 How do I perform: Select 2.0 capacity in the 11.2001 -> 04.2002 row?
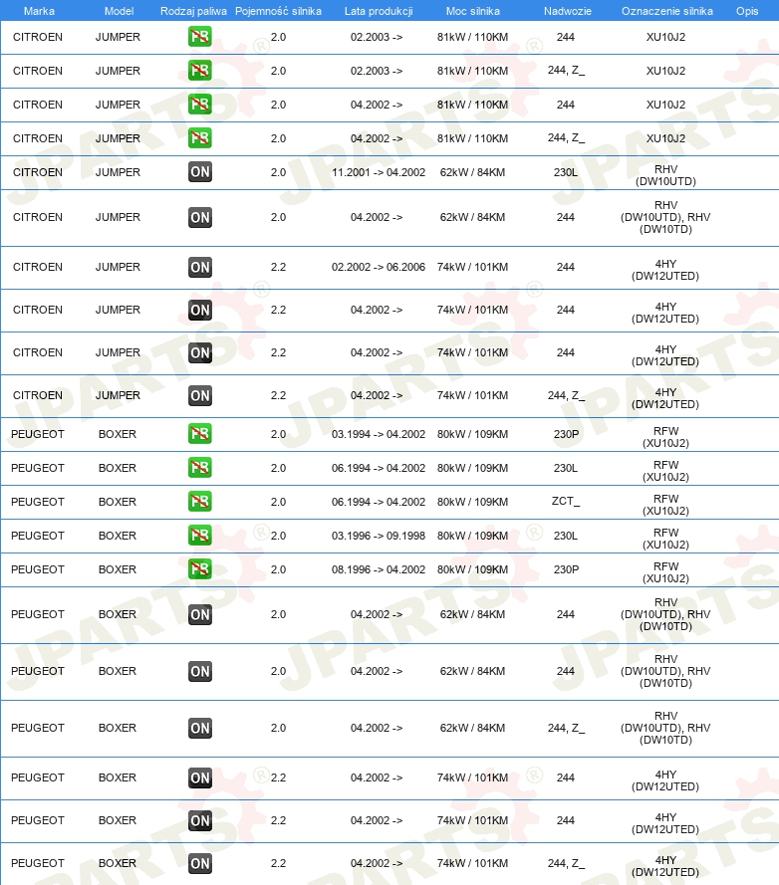(278, 172)
